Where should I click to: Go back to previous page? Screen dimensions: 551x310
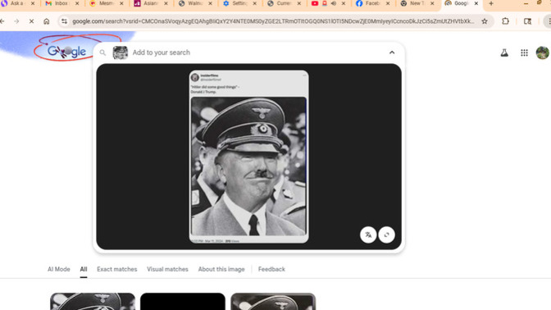tap(2, 21)
